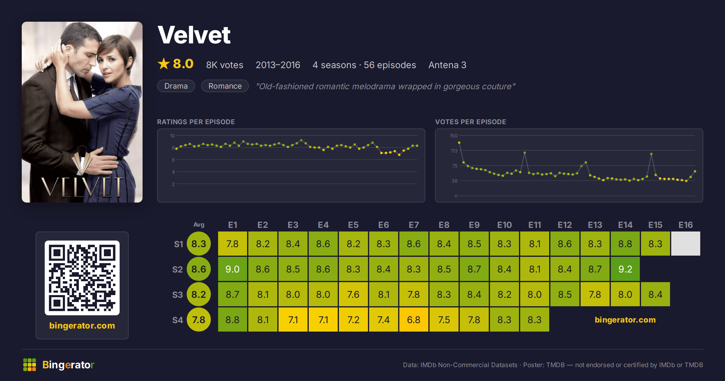The image size is (725, 381).
Task: Click the Bingerator grid logo icon
Action: (30, 365)
